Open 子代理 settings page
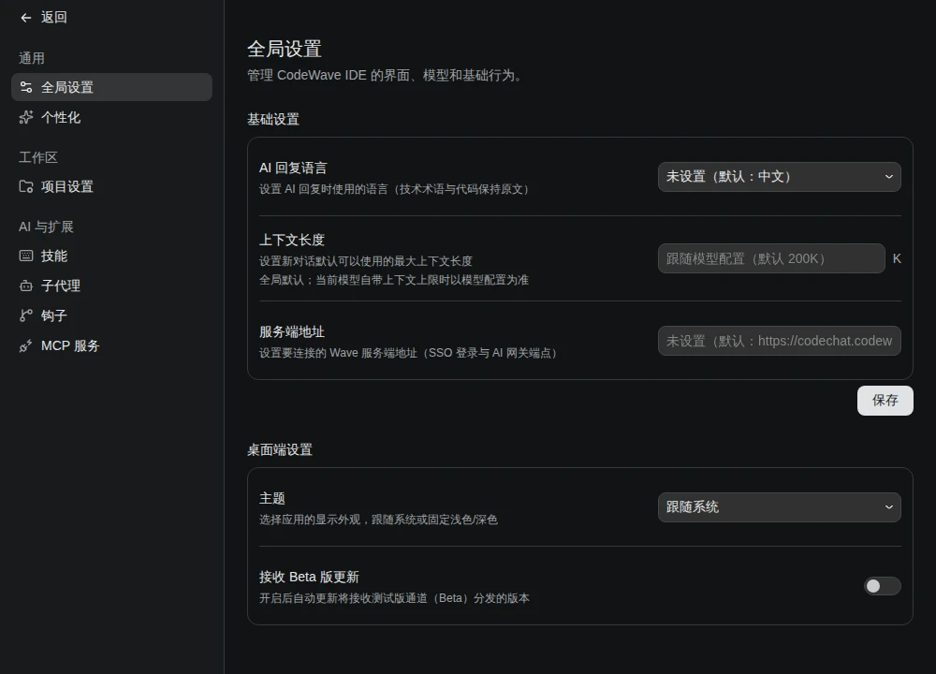 click(111, 286)
